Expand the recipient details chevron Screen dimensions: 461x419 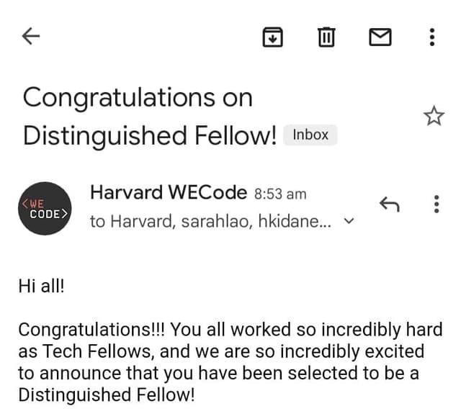[x=350, y=222]
